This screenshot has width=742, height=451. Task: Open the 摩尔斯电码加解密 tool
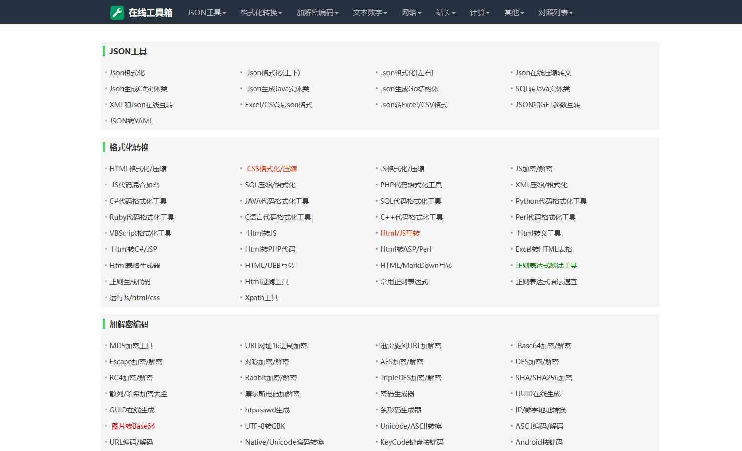click(272, 393)
